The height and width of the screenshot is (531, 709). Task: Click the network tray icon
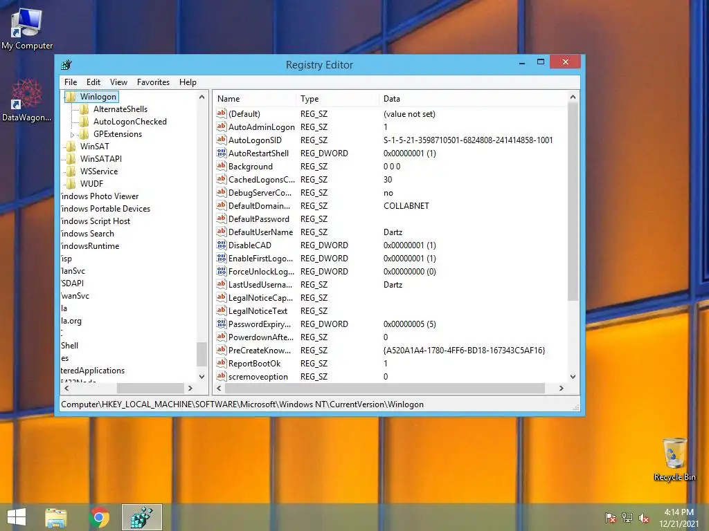click(627, 518)
